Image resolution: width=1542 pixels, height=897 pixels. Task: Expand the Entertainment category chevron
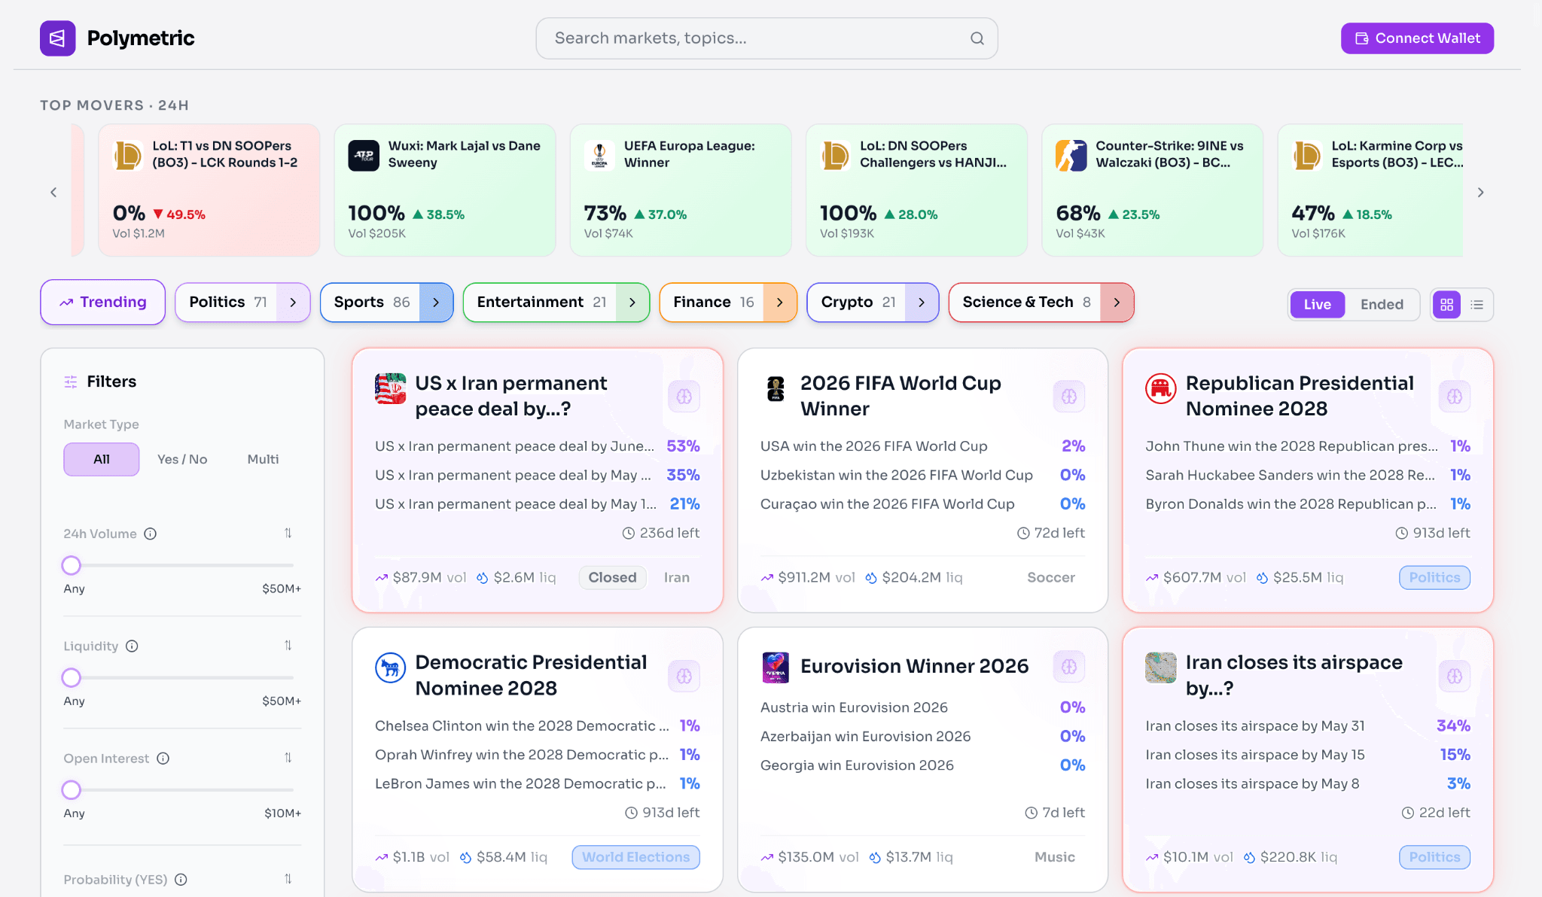(632, 303)
